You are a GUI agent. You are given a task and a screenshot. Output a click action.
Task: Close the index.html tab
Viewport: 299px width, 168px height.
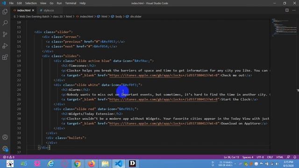(33, 10)
